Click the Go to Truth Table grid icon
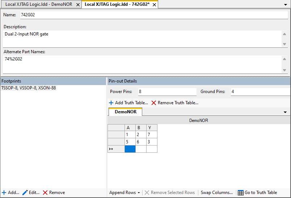The height and width of the screenshot is (198, 291). 241,193
